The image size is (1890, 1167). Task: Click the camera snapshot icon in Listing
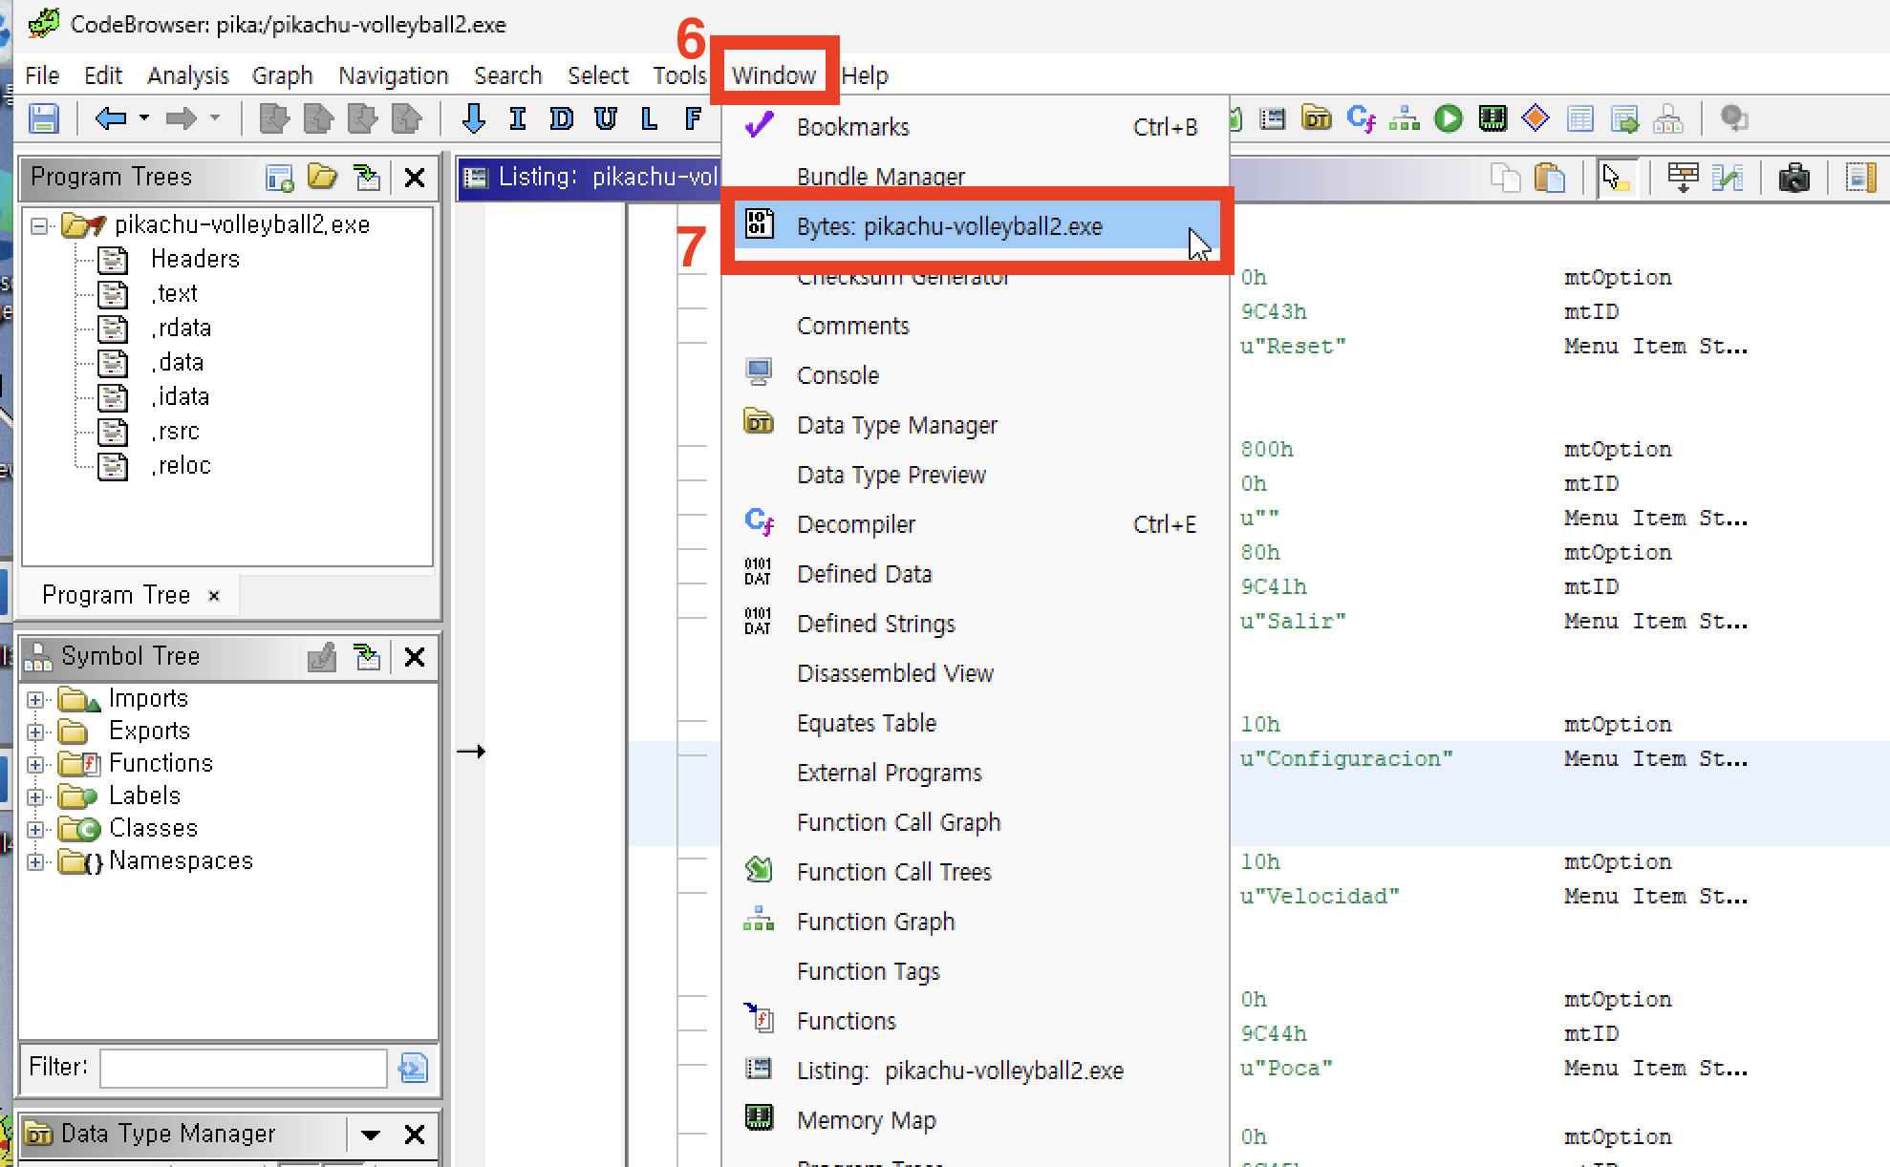pos(1793,179)
